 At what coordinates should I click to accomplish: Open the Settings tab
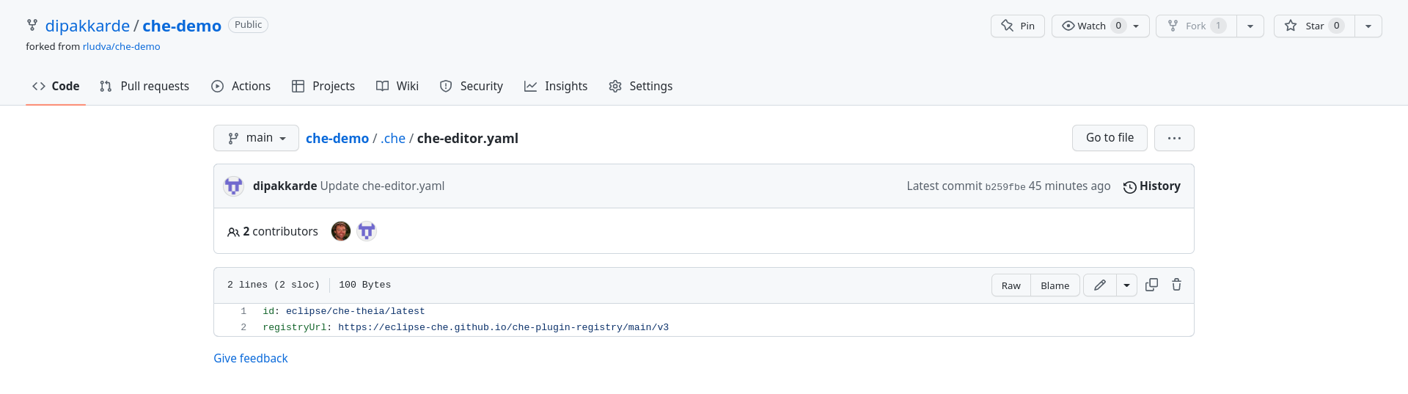tap(640, 86)
